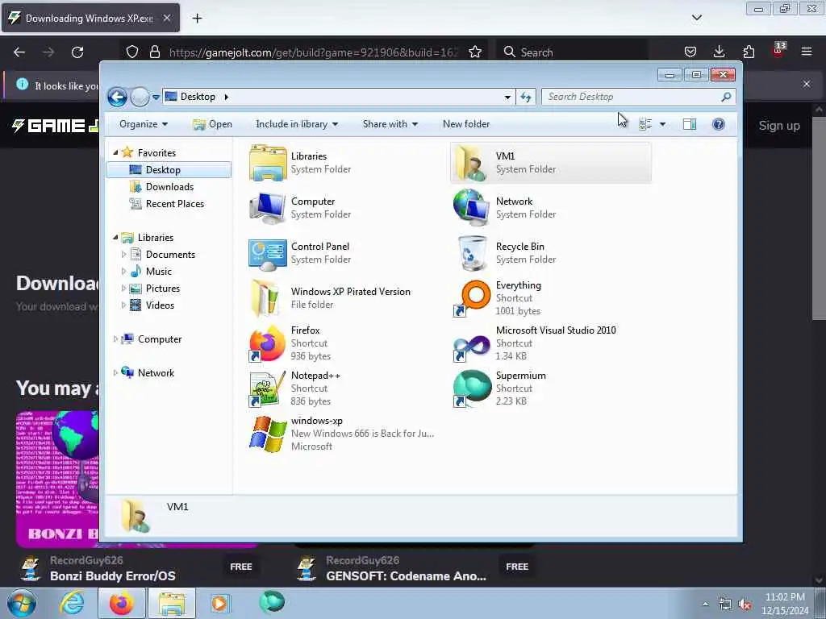Open the Include in library dropdown

pos(297,124)
